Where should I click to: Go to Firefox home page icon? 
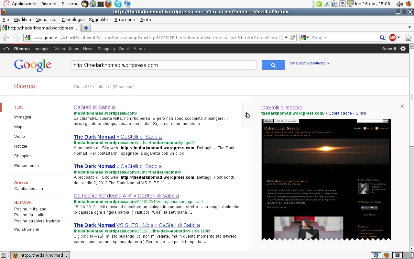pos(408,38)
